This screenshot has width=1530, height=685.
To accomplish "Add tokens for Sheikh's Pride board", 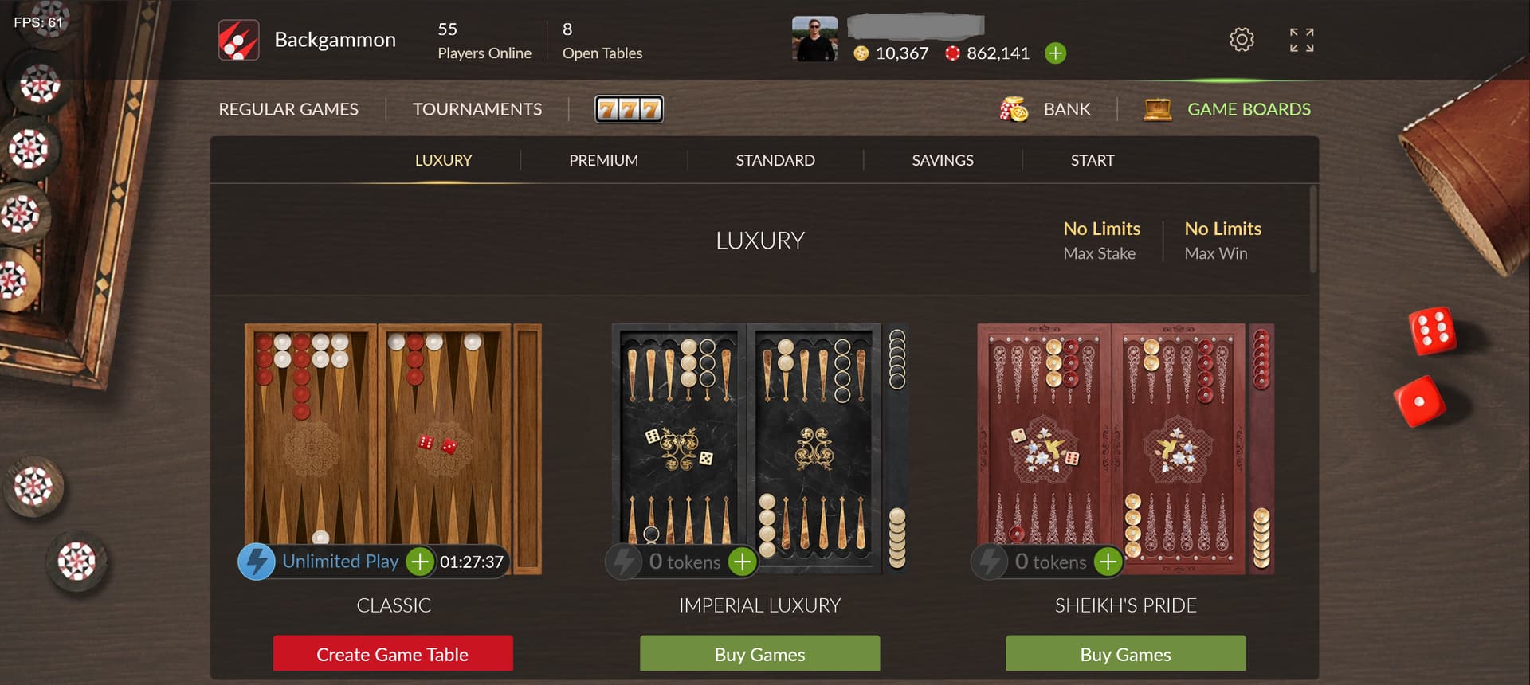I will 1108,562.
